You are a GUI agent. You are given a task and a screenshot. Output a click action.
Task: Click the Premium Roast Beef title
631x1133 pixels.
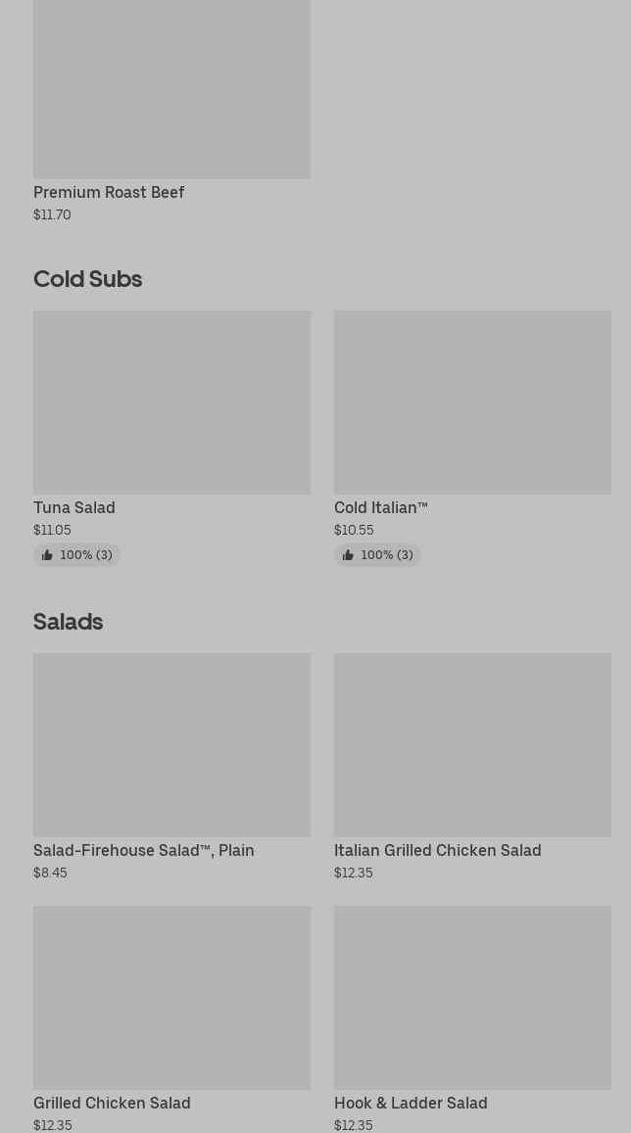click(x=109, y=192)
